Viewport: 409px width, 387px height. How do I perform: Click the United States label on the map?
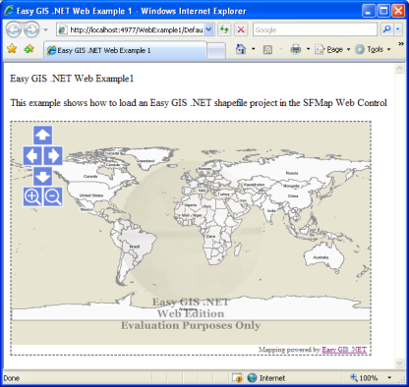(91, 195)
